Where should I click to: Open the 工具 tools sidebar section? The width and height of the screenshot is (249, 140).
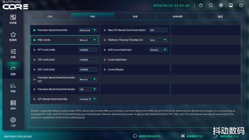point(13,122)
